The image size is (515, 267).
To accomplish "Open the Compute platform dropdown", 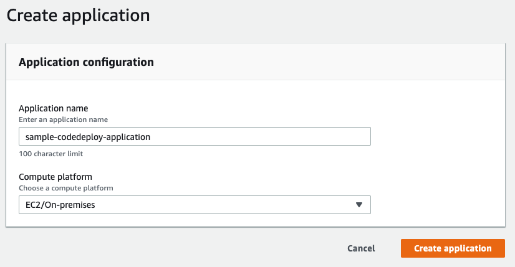I will click(195, 205).
